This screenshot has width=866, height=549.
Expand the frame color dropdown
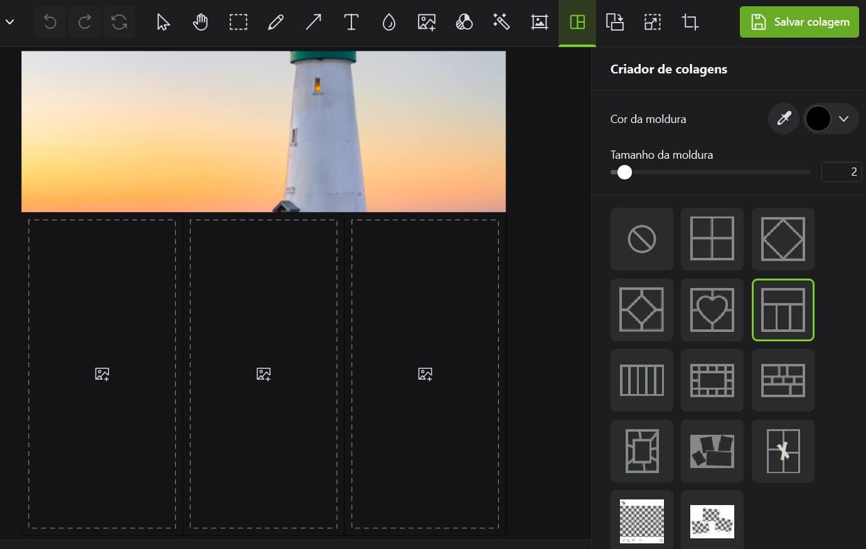843,119
